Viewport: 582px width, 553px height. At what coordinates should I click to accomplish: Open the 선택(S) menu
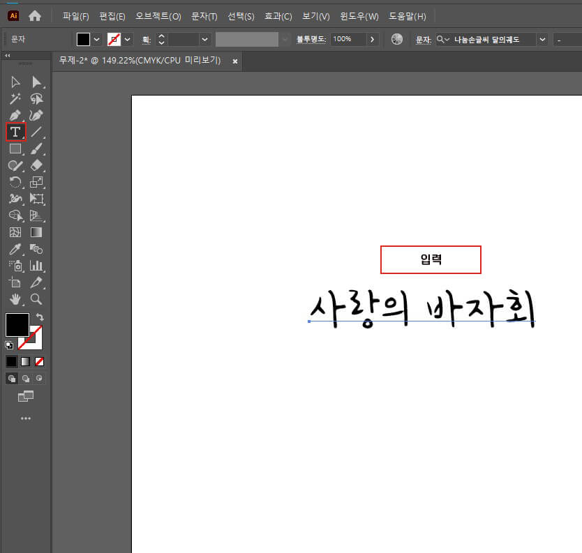241,16
